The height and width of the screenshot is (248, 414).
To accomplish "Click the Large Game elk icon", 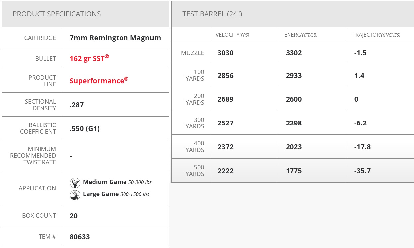I will coord(75,195).
